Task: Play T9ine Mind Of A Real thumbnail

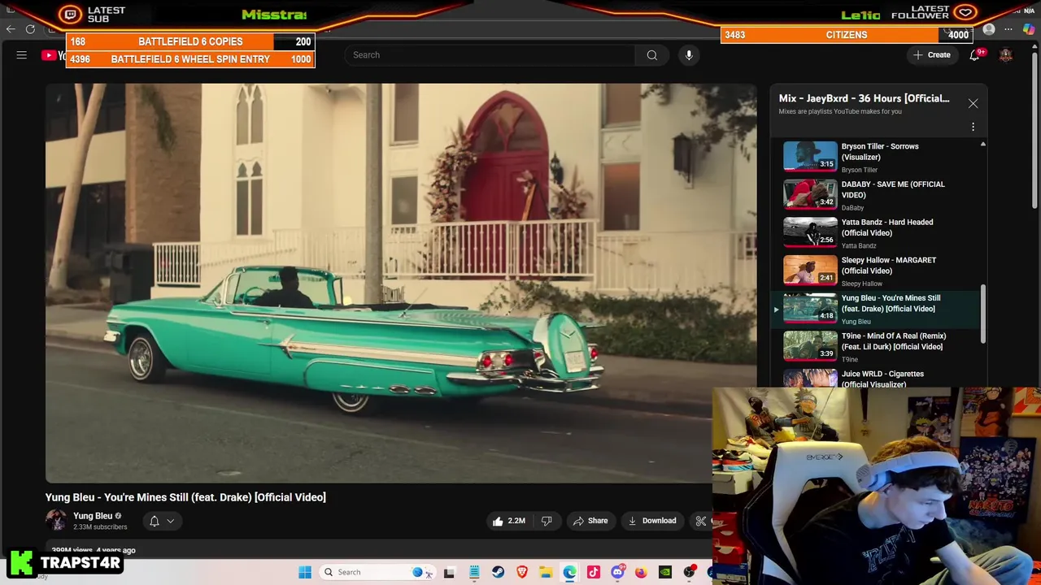Action: (810, 345)
